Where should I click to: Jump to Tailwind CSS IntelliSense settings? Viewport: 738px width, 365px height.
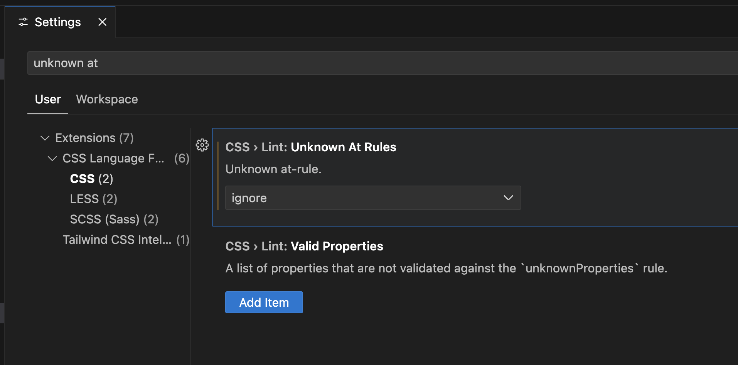(117, 240)
